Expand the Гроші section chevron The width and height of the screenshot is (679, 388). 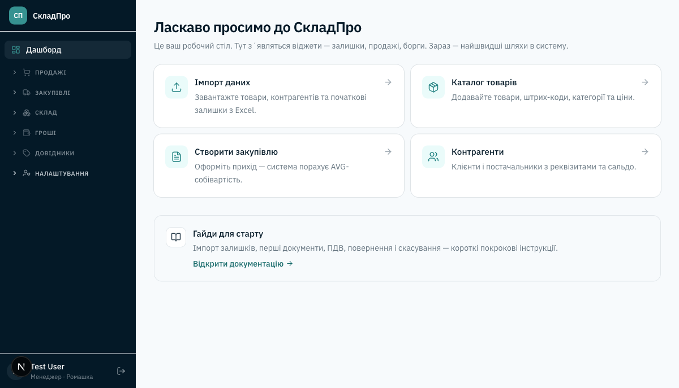(15, 133)
